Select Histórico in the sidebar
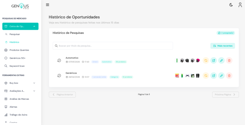This screenshot has width=245, height=125. [14, 42]
